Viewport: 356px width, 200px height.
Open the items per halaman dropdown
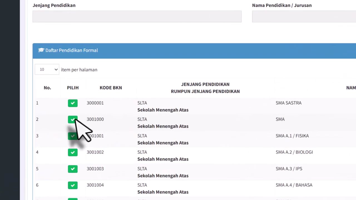pos(47,69)
